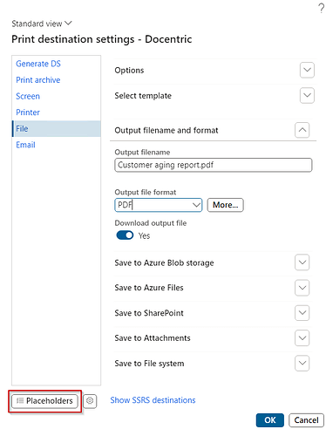The height and width of the screenshot is (436, 326).
Task: Click the Output filename and format heading
Action: (x=166, y=130)
